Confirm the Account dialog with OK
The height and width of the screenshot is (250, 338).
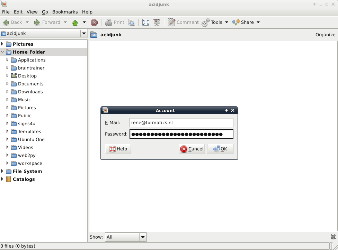point(220,149)
